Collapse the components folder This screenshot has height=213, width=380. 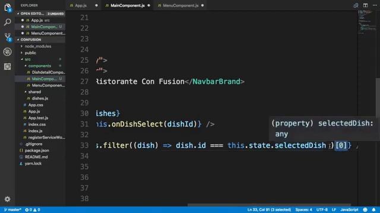pos(40,66)
